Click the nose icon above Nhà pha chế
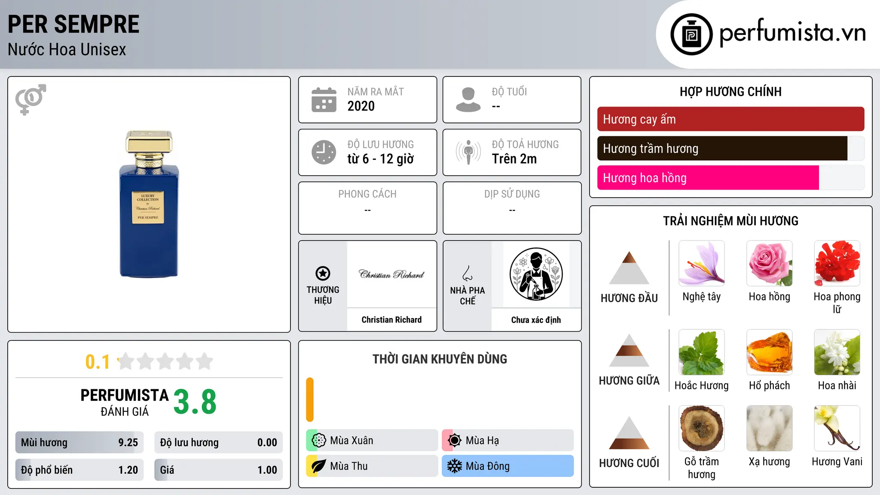The width and height of the screenshot is (880, 495). pyautogui.click(x=467, y=273)
